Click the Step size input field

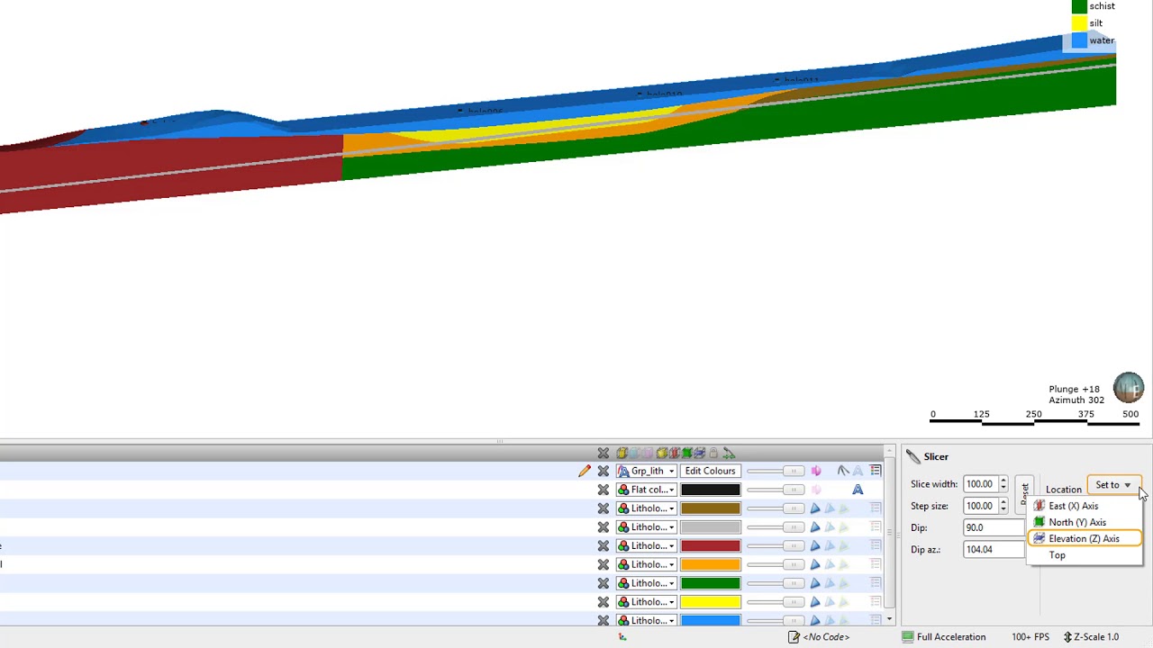[x=980, y=506]
